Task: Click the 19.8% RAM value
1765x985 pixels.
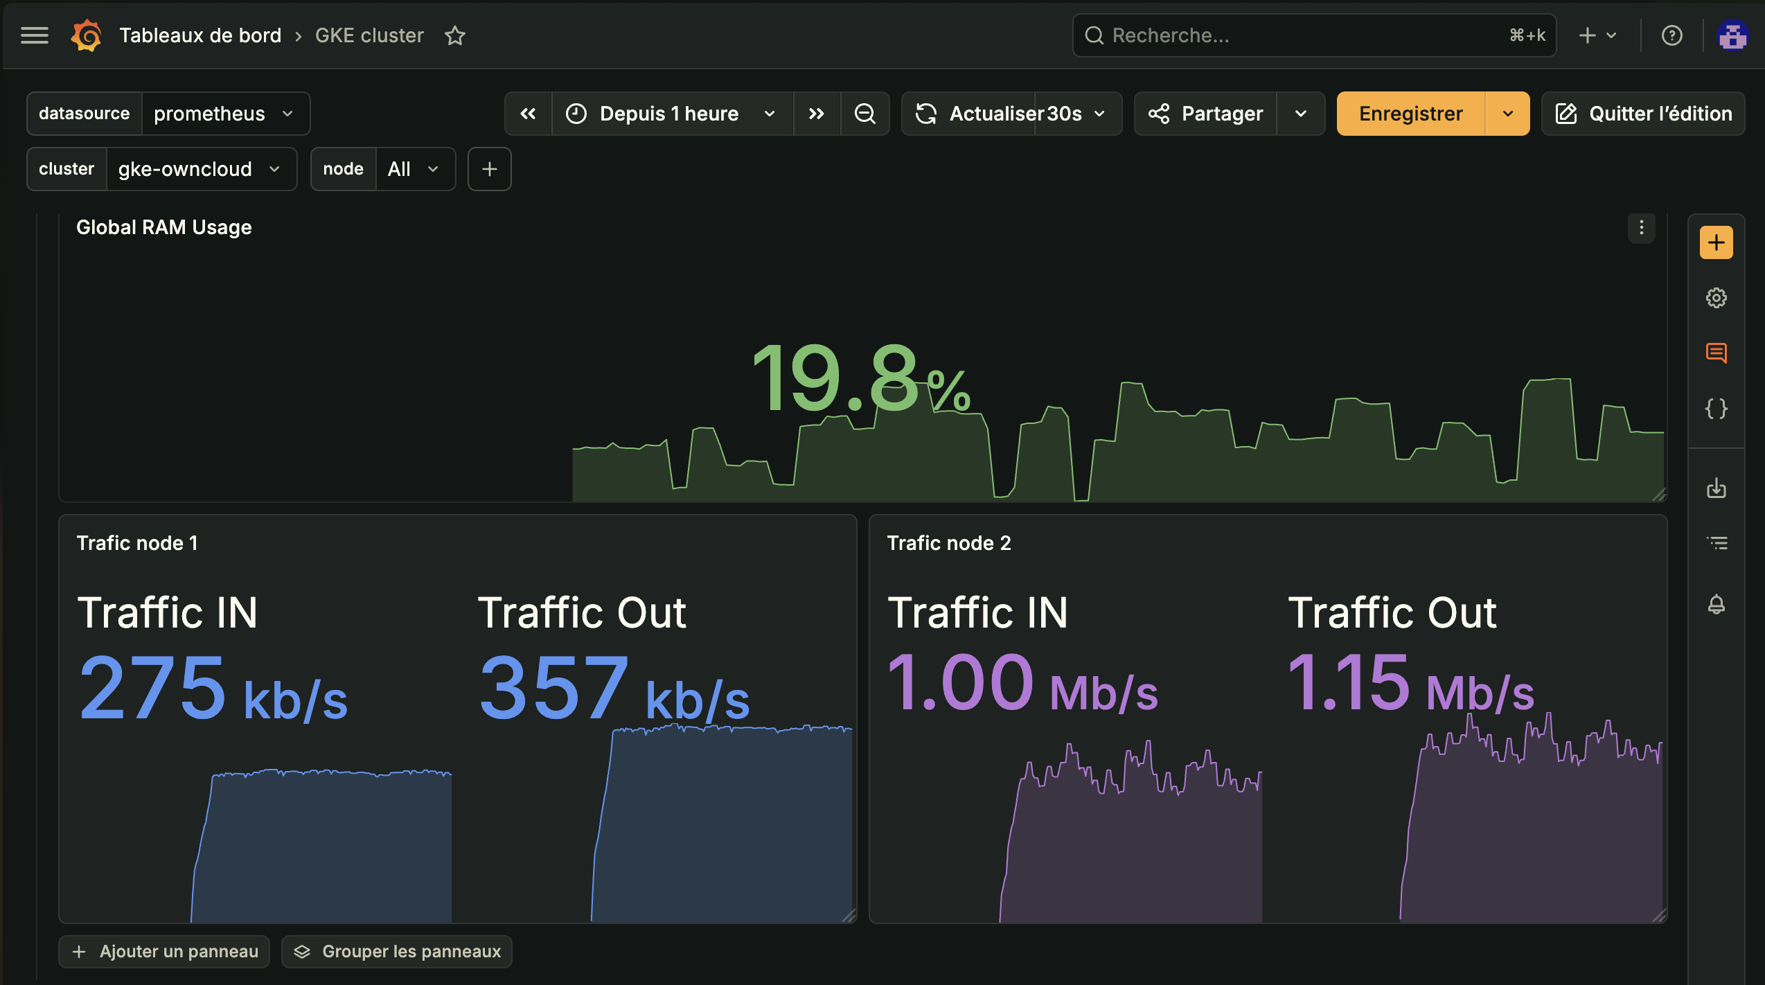Action: (x=861, y=380)
